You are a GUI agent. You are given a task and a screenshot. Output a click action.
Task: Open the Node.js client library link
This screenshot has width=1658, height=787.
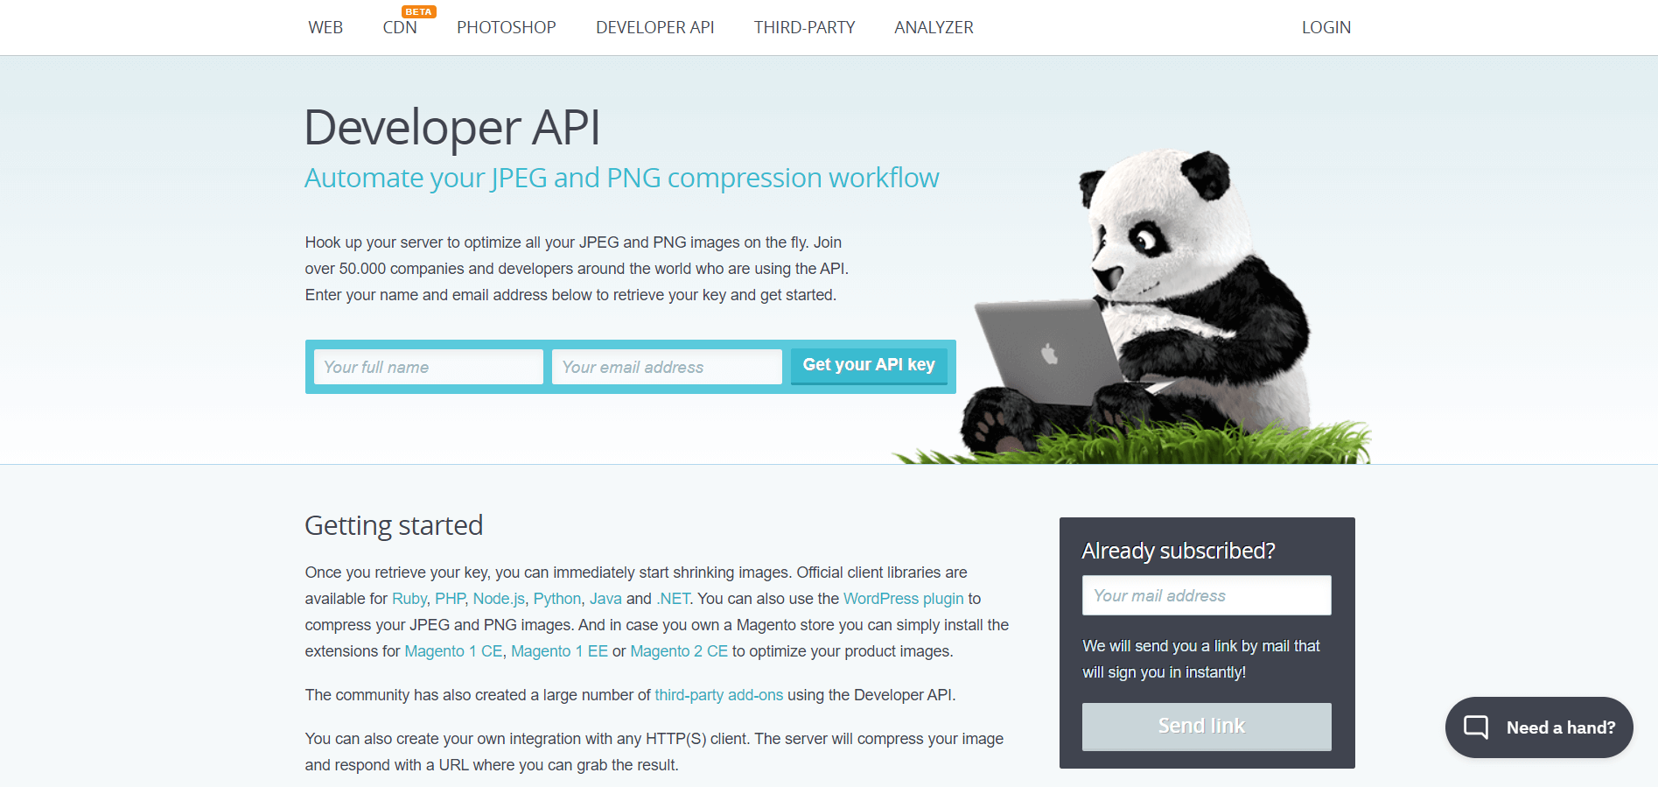(x=499, y=599)
